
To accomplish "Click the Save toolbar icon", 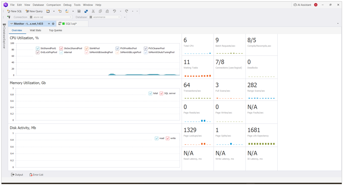I will pos(79,11).
